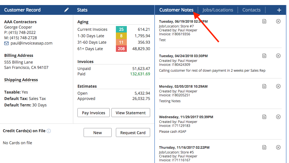
Task: Remove the 11/29/2017 Please cash ASAP note
Action: click(x=278, y=117)
